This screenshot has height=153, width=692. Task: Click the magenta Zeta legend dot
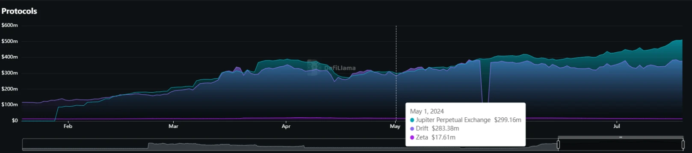click(x=412, y=138)
